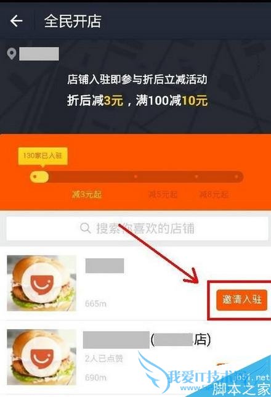Click the progress dot above 减5元起

click(135, 176)
